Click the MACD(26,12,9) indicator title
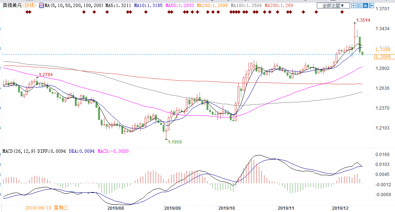 19,151
